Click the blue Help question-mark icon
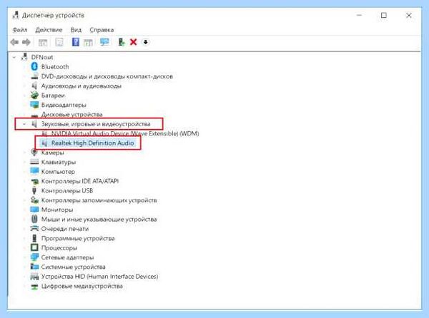The height and width of the screenshot is (318, 429). click(75, 42)
